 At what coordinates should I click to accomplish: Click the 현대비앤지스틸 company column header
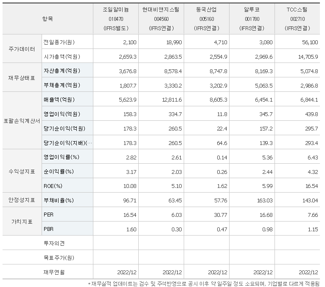pyautogui.click(x=161, y=19)
